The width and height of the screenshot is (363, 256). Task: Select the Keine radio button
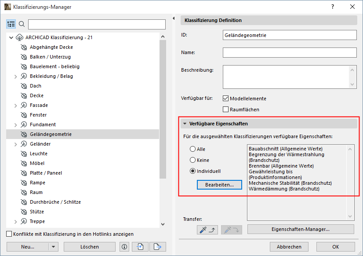(x=192, y=160)
